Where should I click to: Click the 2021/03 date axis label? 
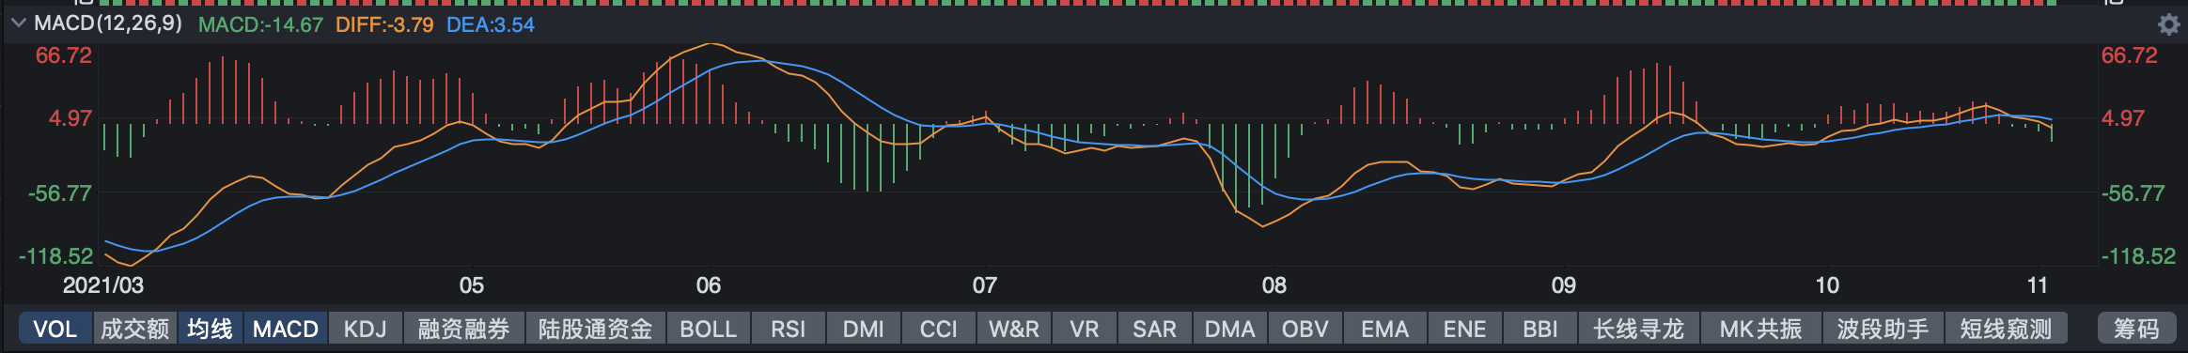(x=103, y=285)
